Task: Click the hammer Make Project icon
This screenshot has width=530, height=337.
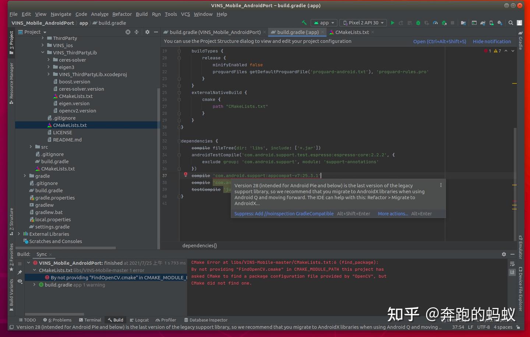Action: click(304, 23)
